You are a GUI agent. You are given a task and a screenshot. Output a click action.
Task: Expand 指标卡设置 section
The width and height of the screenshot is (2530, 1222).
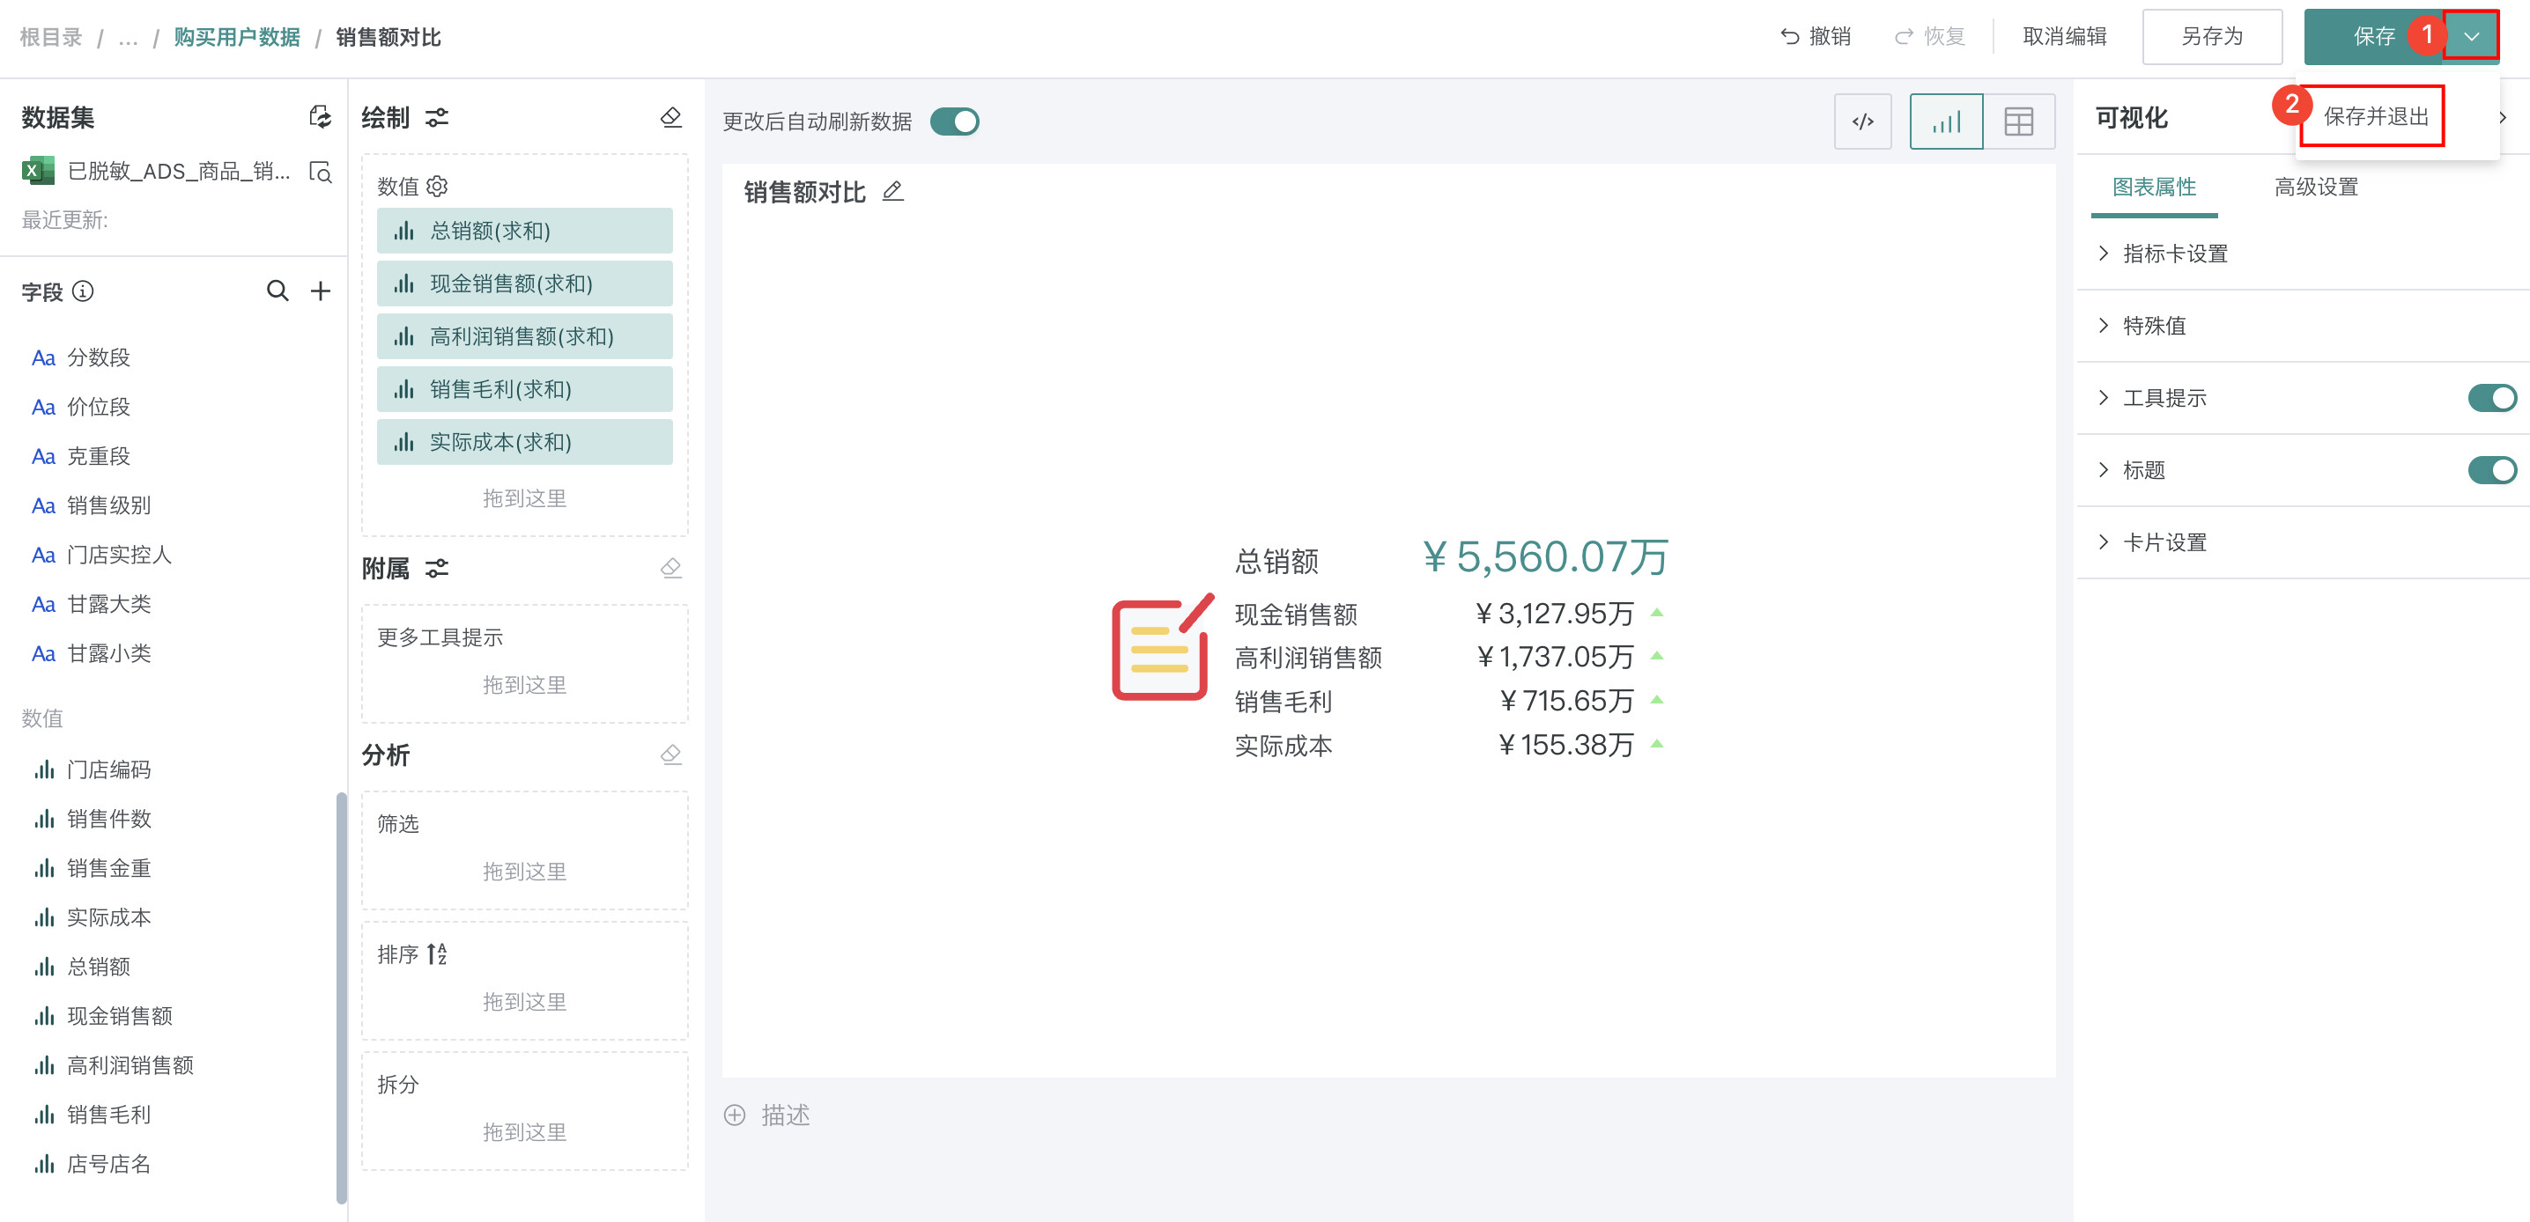[x=2174, y=254]
